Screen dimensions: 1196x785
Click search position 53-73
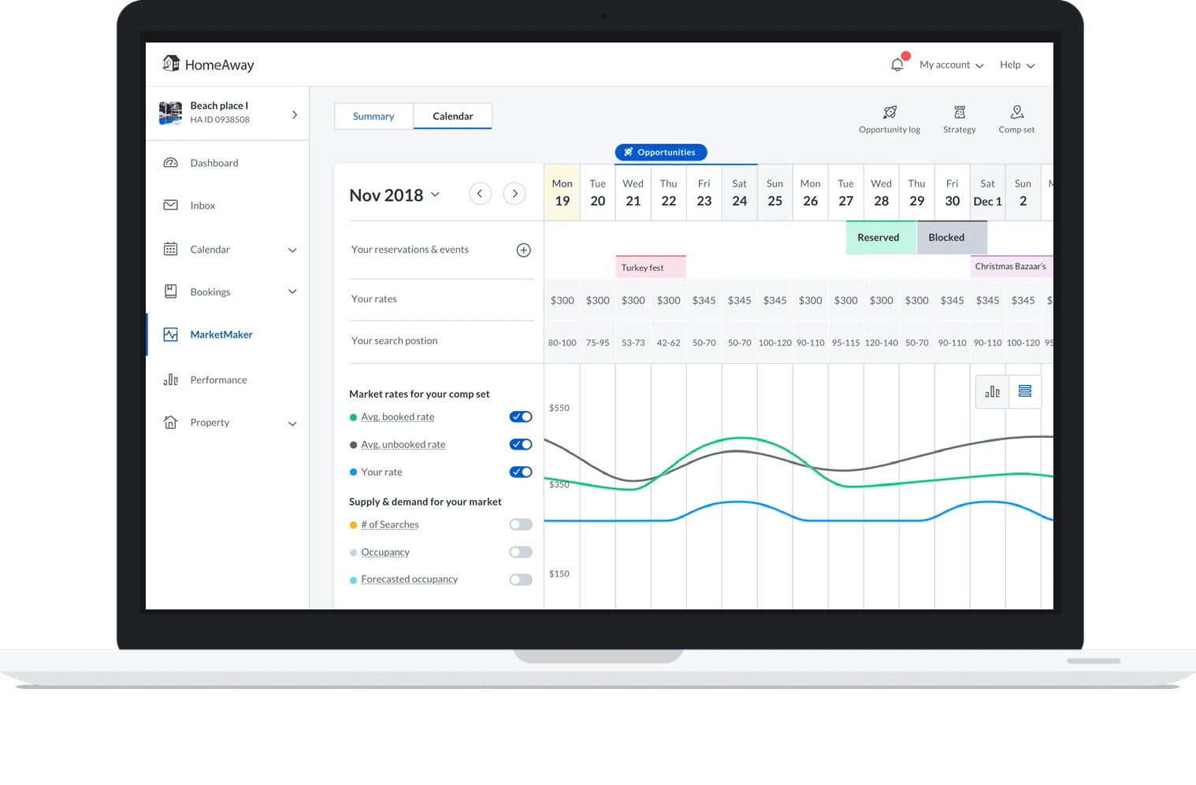pyautogui.click(x=633, y=343)
